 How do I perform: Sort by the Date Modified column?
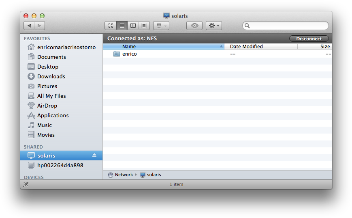coord(261,47)
